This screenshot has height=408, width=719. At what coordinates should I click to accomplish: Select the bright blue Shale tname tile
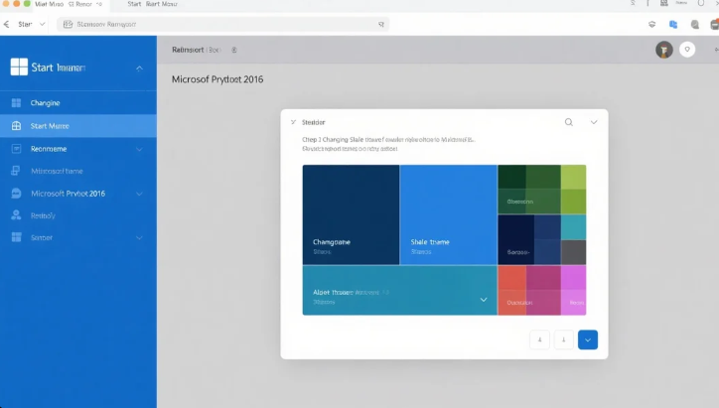pos(449,214)
